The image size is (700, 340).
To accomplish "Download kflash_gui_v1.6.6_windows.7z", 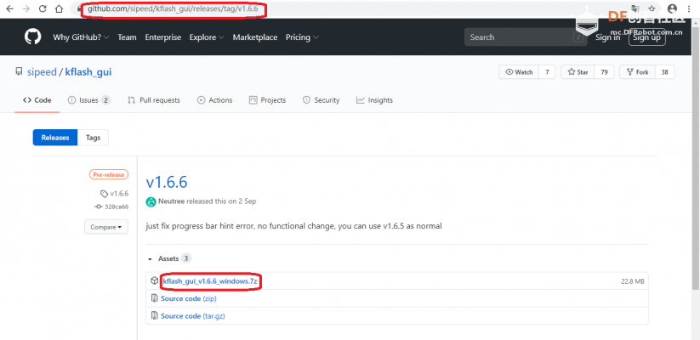I will point(211,281).
